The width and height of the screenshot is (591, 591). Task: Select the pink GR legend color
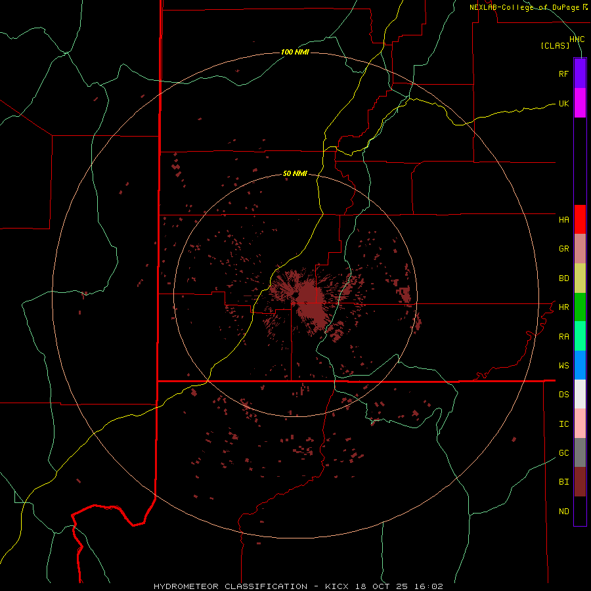(580, 249)
